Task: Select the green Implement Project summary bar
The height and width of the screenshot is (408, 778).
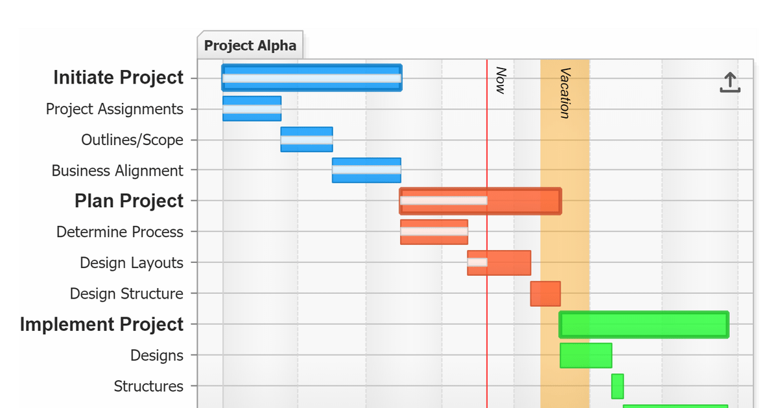Action: 644,324
